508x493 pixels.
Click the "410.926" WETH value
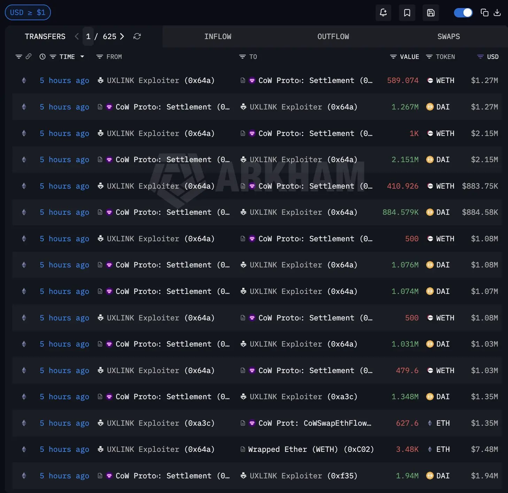pyautogui.click(x=403, y=186)
